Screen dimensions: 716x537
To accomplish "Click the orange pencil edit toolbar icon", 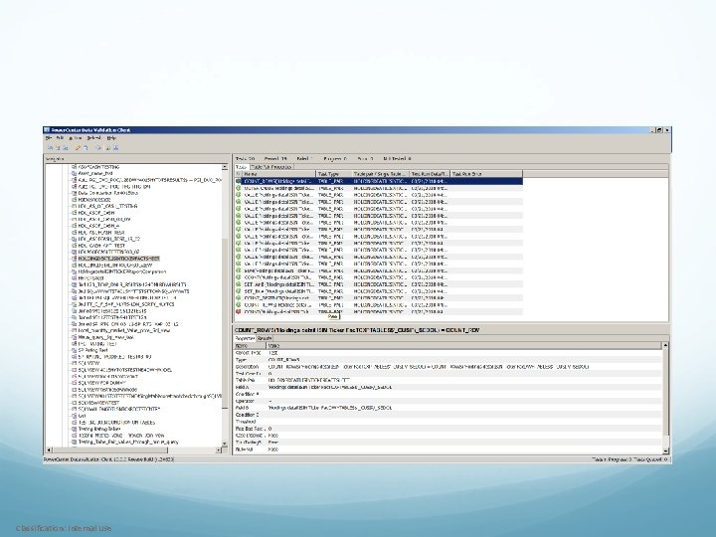I will pyautogui.click(x=79, y=148).
